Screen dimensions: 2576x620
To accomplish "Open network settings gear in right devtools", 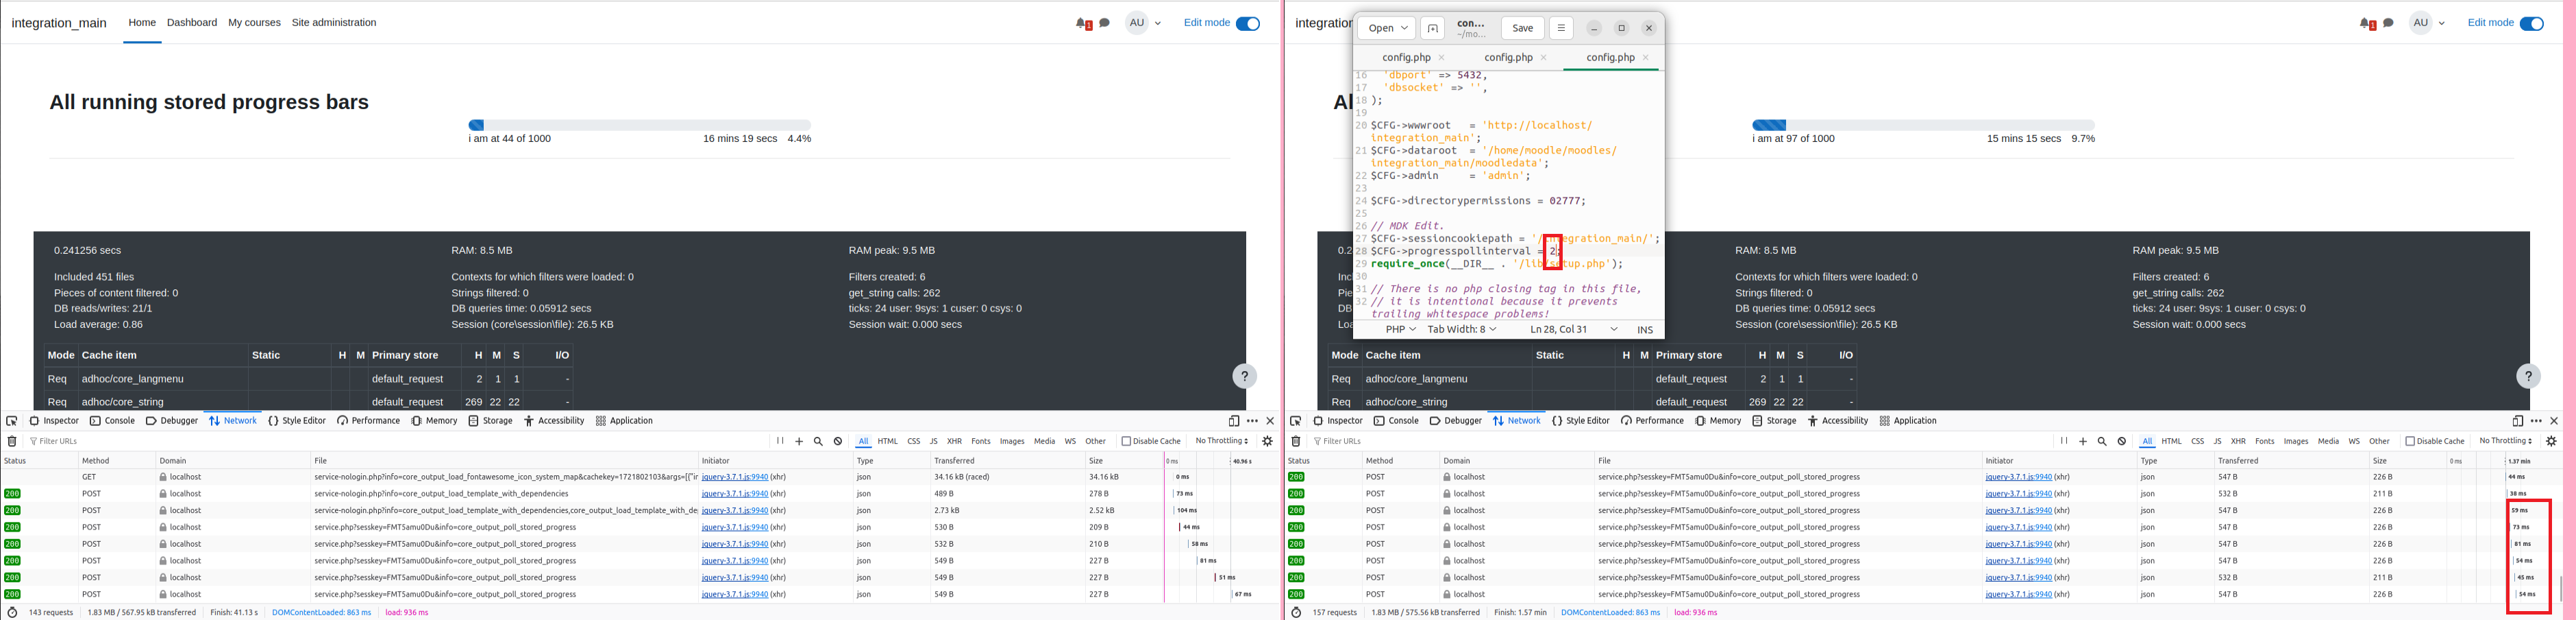I will pyautogui.click(x=2551, y=442).
